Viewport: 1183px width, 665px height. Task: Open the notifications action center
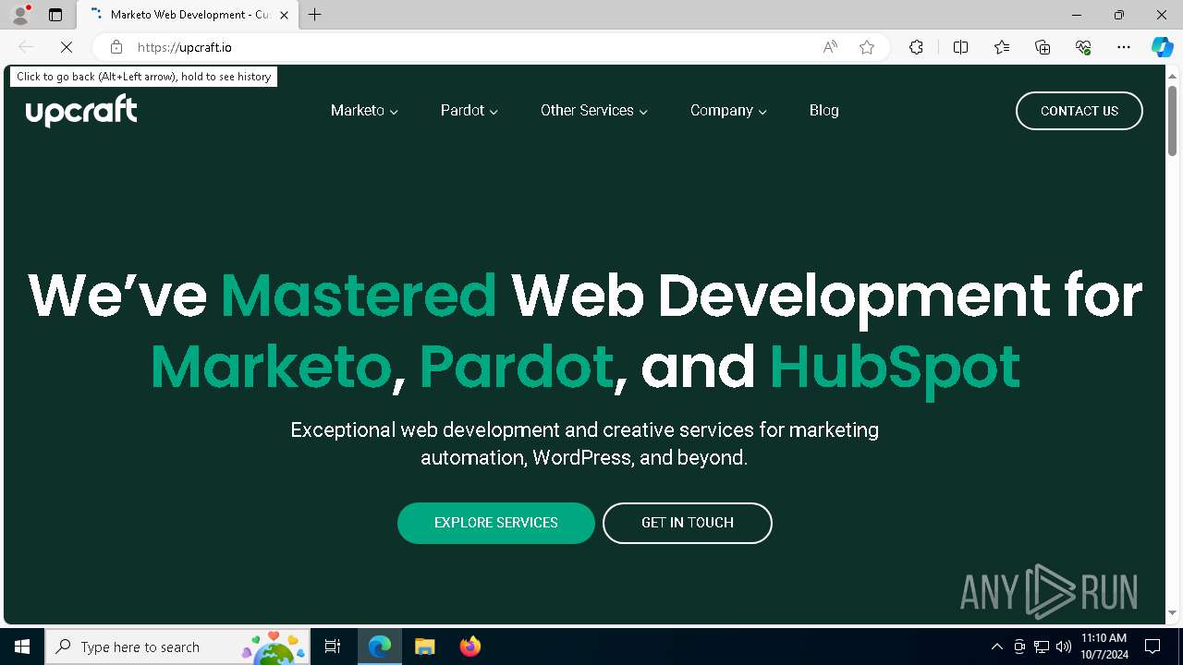coord(1153,647)
